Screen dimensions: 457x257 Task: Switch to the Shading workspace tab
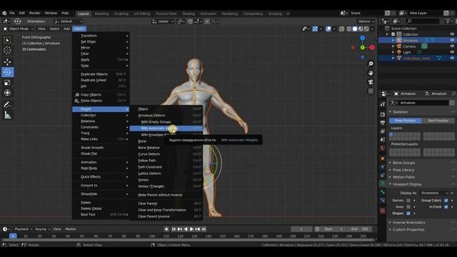click(189, 14)
